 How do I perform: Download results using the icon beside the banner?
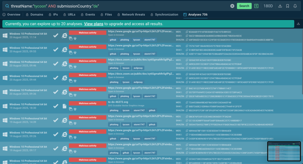pyautogui.click(x=298, y=24)
